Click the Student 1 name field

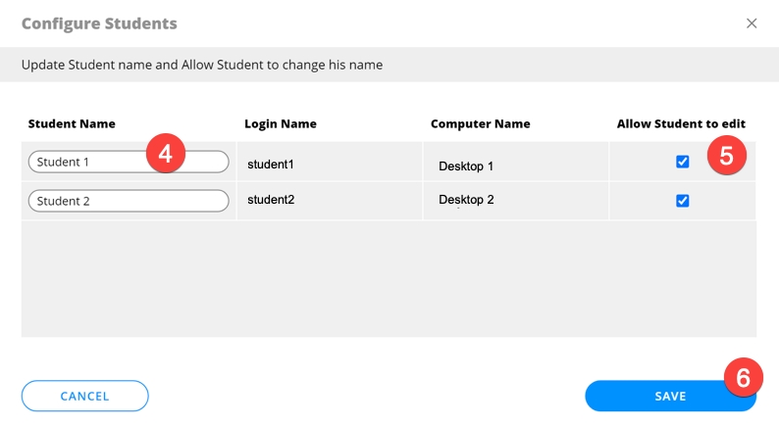point(88,162)
